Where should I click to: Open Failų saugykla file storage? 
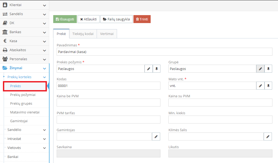tap(116, 19)
